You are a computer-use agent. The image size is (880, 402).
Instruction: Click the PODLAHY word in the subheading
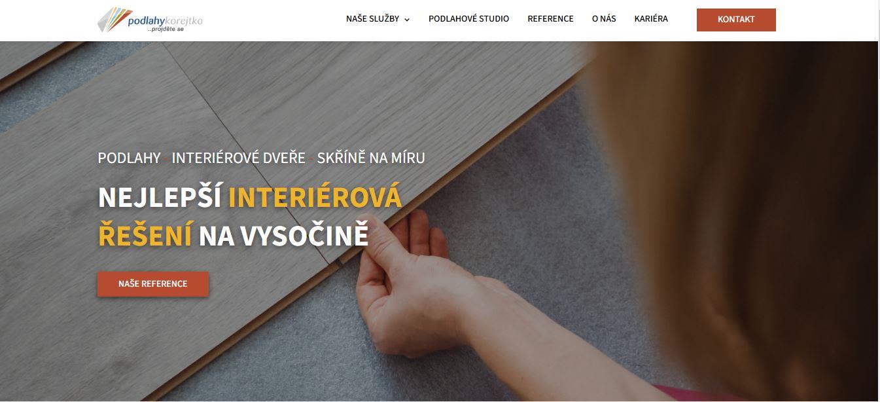pyautogui.click(x=129, y=158)
